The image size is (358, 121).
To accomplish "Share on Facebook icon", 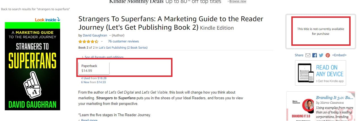I will click(x=314, y=55).
